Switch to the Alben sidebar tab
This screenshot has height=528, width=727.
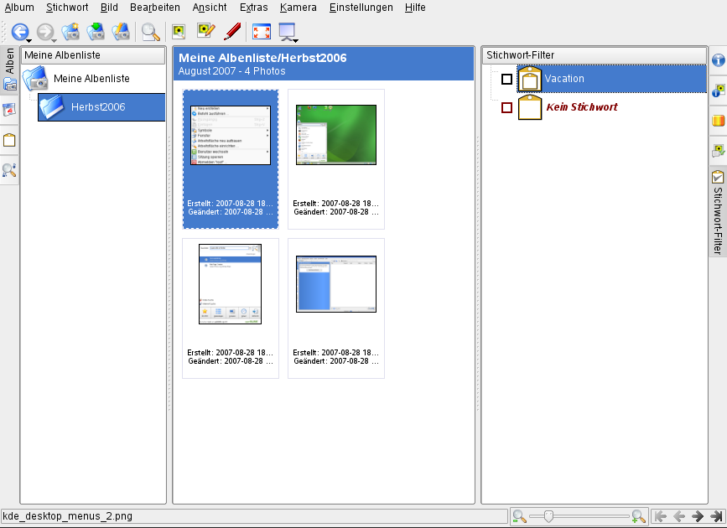coord(9,70)
